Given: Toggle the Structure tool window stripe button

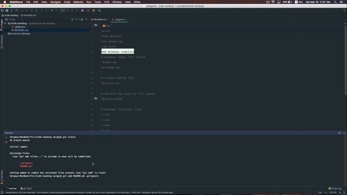Looking at the screenshot, I should 2,42.
